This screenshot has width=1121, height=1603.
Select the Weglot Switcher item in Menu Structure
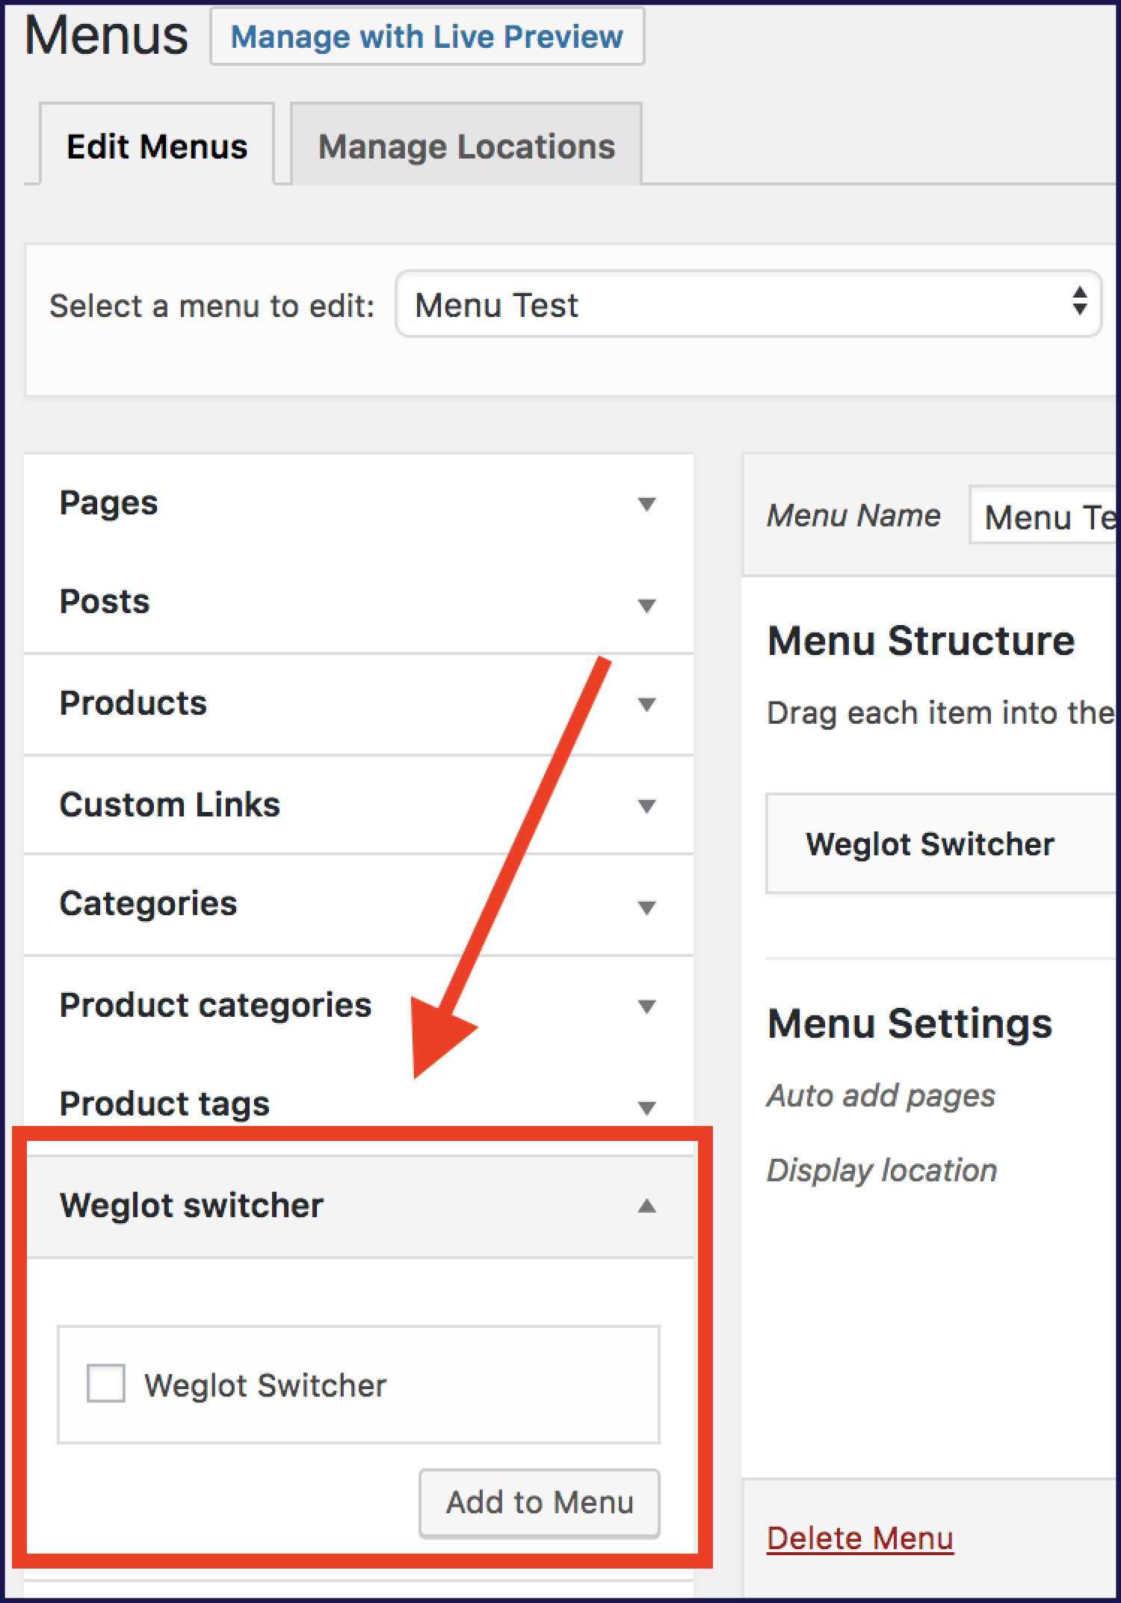pos(942,844)
